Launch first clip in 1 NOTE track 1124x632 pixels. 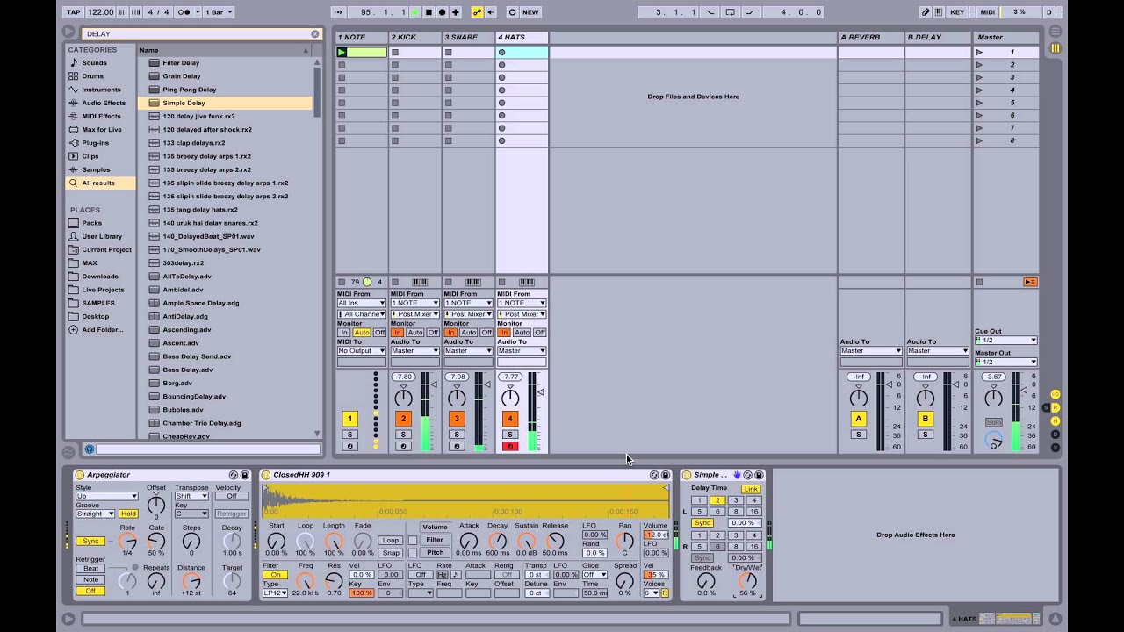(342, 52)
